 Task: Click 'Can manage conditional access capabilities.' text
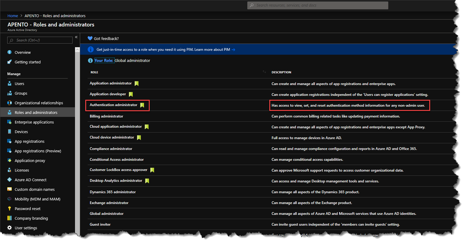307,160
